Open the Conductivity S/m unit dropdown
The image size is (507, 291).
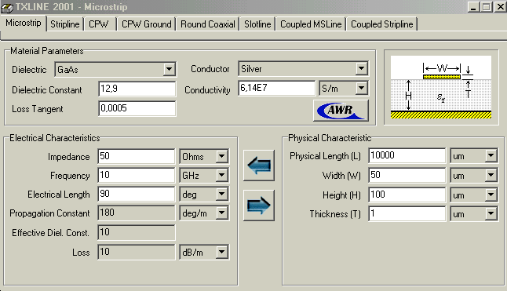361,88
